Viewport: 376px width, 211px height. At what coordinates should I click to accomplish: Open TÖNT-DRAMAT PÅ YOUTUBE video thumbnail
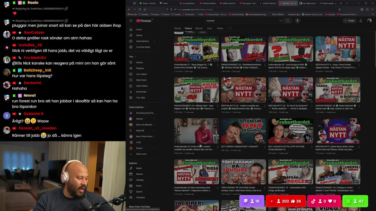[x=244, y=172]
